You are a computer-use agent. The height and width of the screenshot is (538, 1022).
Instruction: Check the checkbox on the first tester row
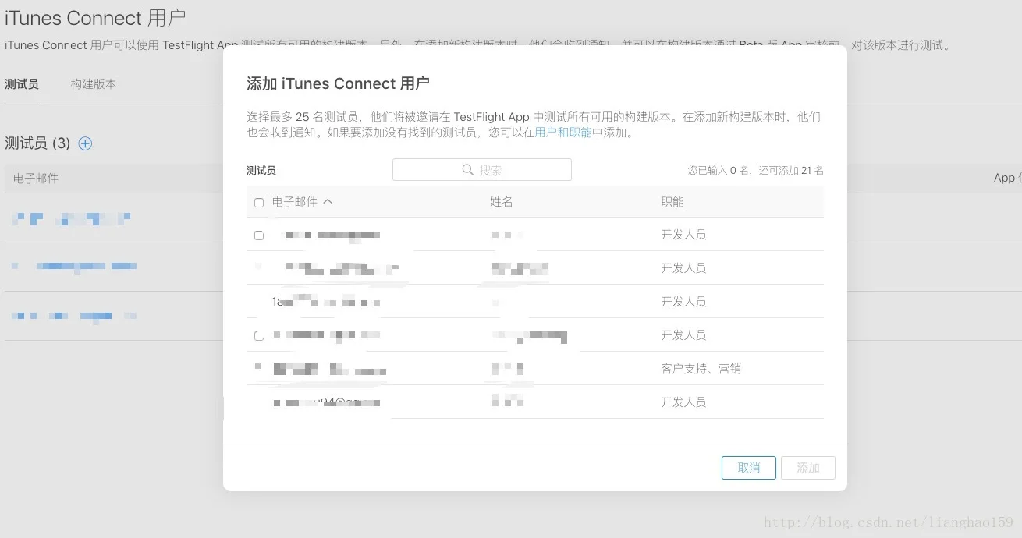point(259,235)
